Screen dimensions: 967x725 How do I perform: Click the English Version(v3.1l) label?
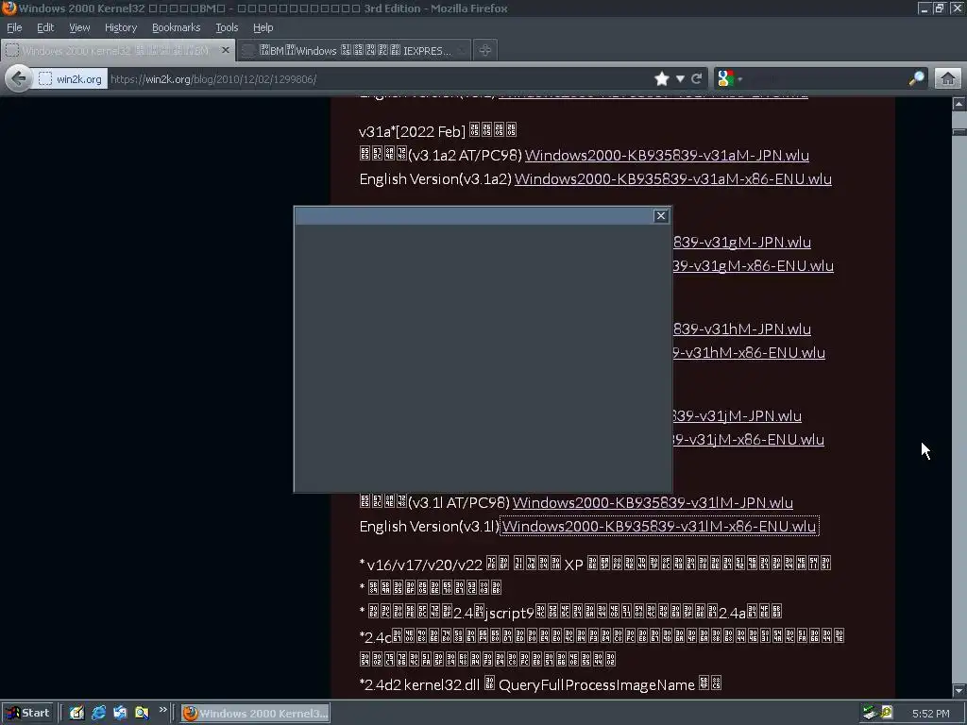430,527
